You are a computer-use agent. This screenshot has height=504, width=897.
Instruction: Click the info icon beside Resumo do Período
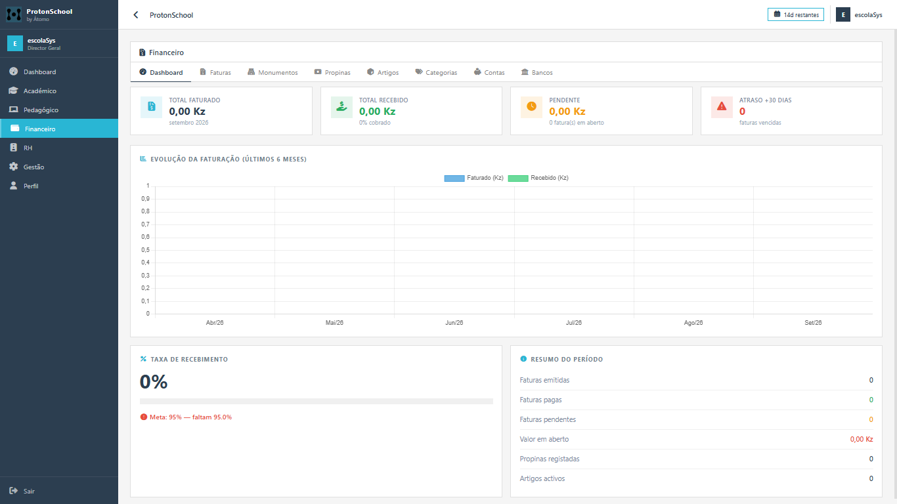523,359
